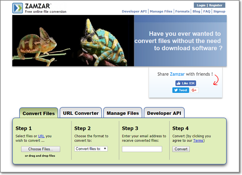Open Formats in the top navigation

tap(182, 12)
